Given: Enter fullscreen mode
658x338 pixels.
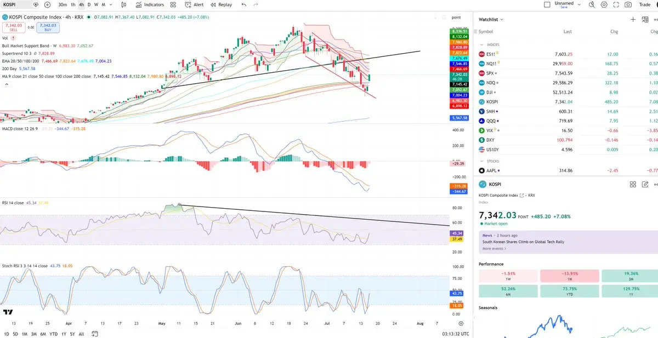Looking at the screenshot, I should pos(615,4).
